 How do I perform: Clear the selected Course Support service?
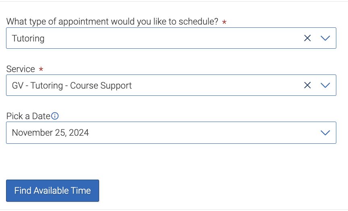(307, 85)
